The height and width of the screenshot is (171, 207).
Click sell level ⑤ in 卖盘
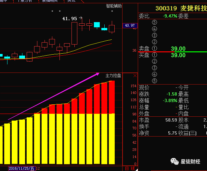click(154, 22)
